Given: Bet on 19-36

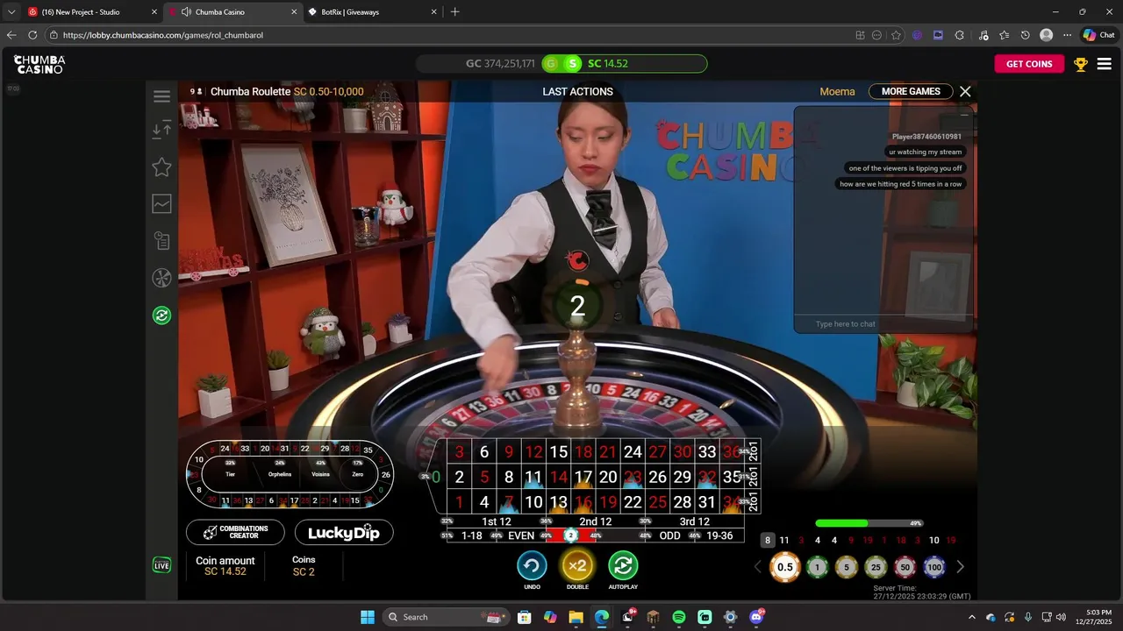Looking at the screenshot, I should coord(719,535).
